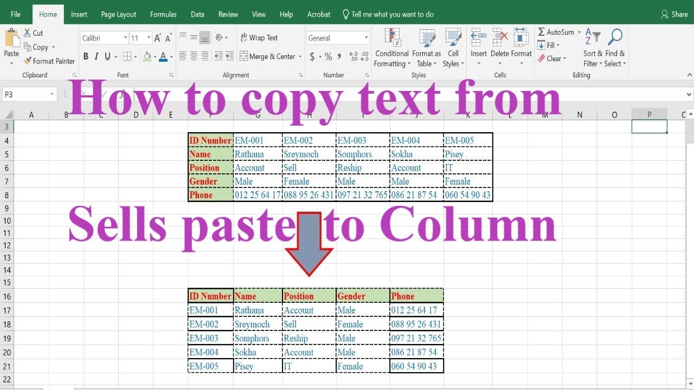Click the Copy icon
Viewport: 694px width, 390px height.
(28, 47)
